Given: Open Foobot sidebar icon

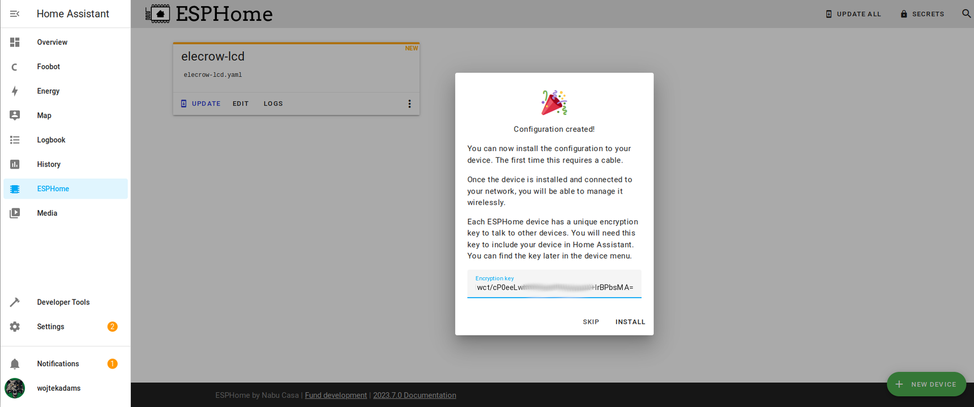Looking at the screenshot, I should 15,67.
